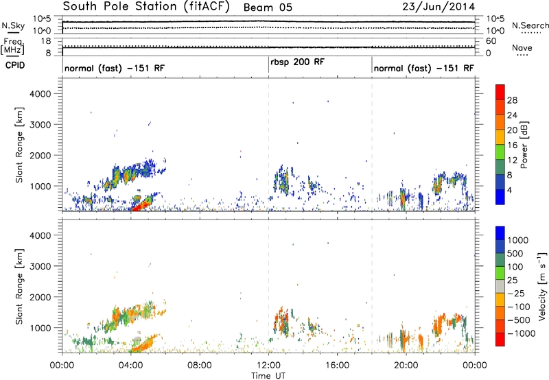Click the 'South Pole Station (fitACF)' title
This screenshot has width=549, height=380.
[x=146, y=7]
